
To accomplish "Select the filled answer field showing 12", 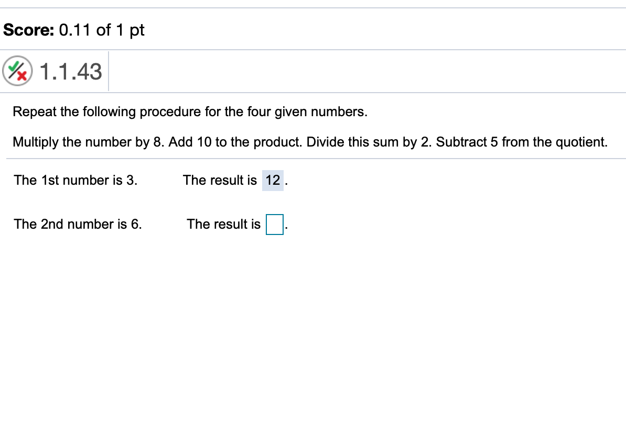I will [273, 181].
